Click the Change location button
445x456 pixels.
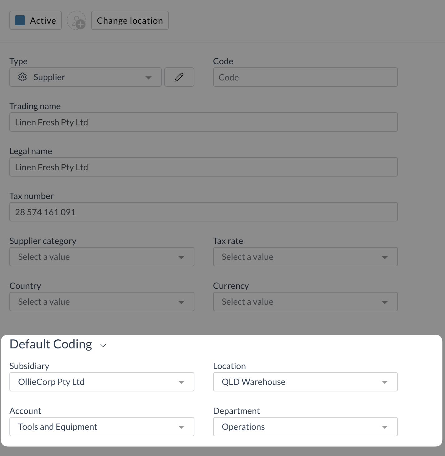pos(130,21)
